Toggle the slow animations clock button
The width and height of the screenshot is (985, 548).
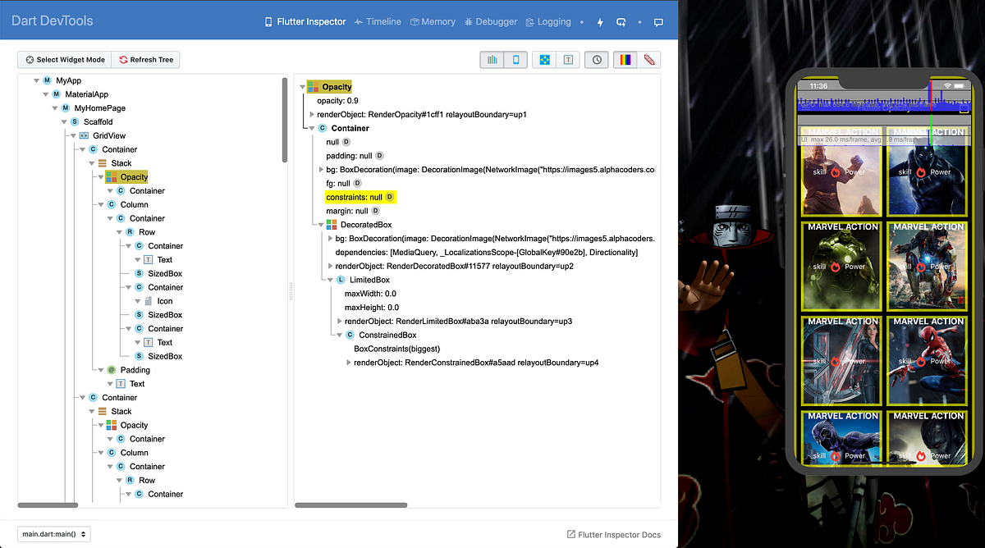point(597,60)
